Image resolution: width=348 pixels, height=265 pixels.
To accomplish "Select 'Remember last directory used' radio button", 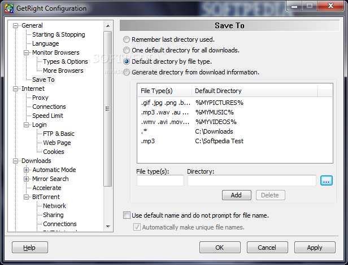I will 127,39.
